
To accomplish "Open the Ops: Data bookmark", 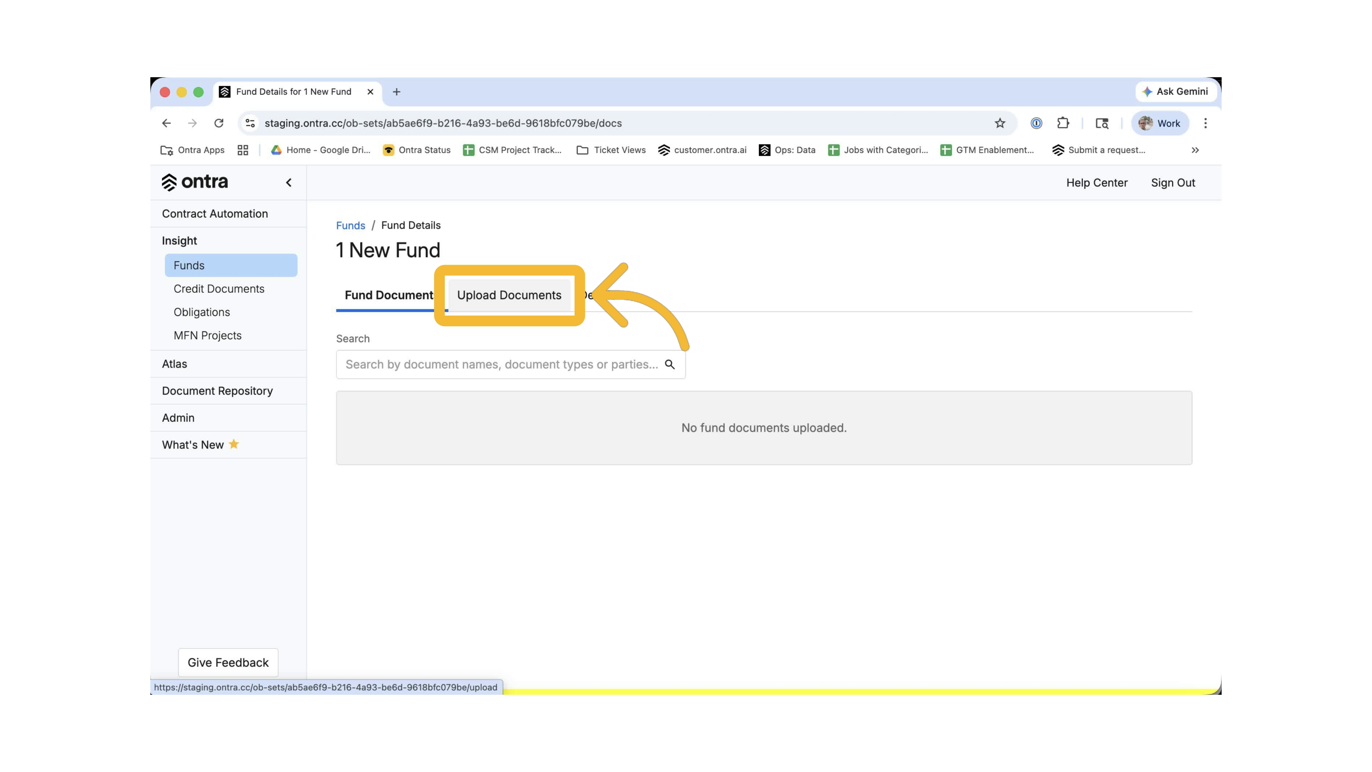I will [787, 150].
